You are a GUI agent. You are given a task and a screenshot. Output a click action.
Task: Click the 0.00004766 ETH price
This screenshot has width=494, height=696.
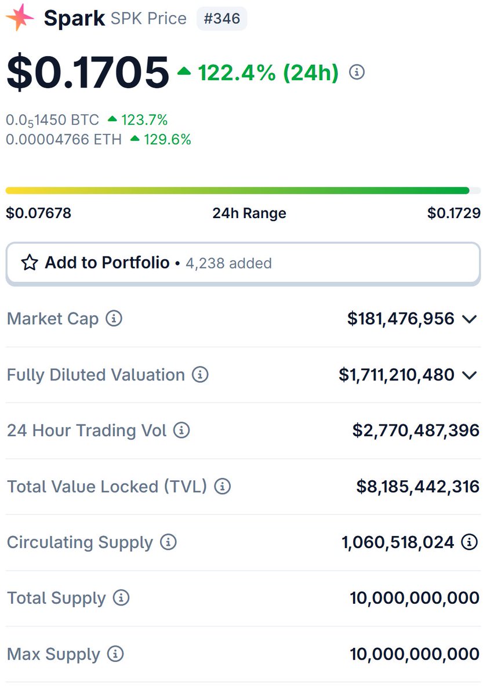click(x=64, y=139)
